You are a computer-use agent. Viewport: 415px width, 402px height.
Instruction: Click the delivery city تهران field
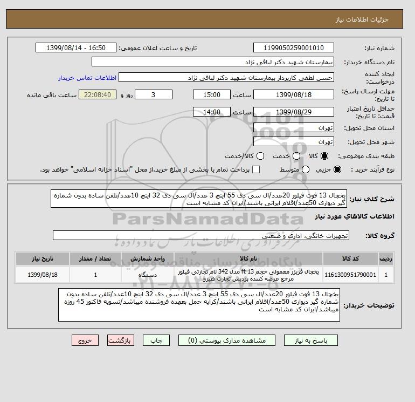pyautogui.click(x=294, y=142)
